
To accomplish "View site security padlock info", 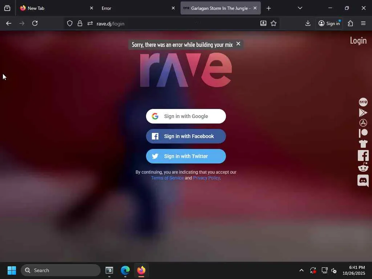I will tap(80, 23).
